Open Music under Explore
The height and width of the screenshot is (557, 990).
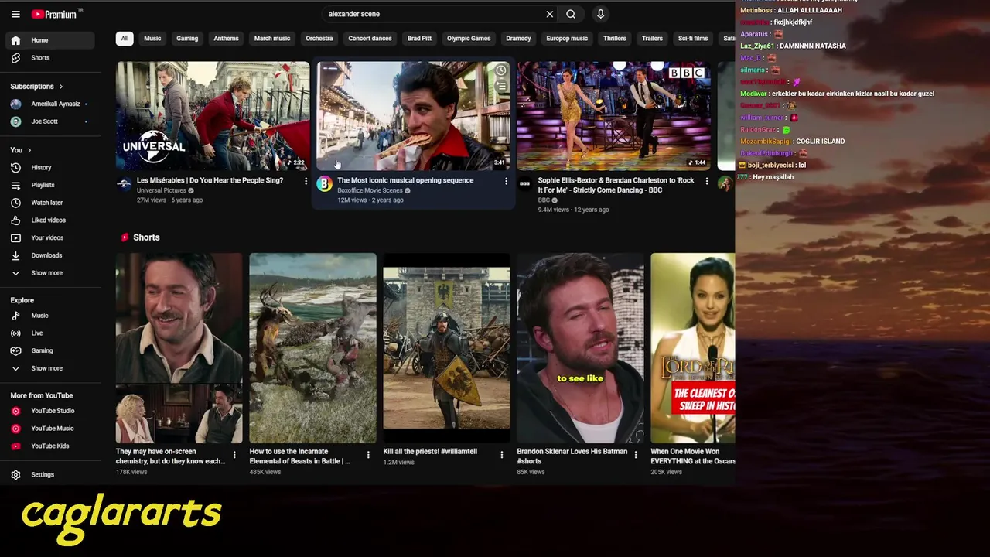coord(51,316)
